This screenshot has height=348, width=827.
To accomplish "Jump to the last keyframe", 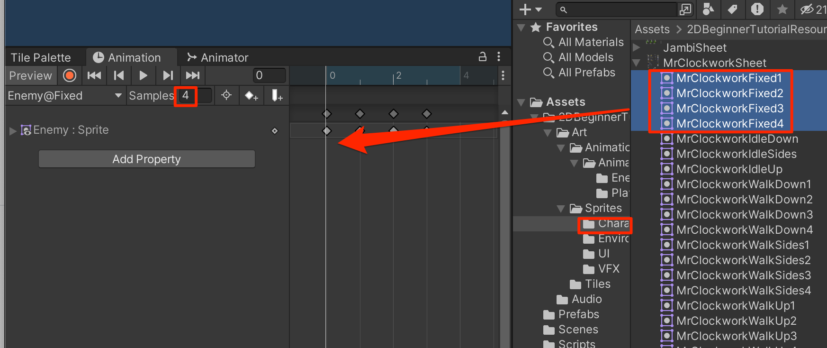I will pos(192,75).
